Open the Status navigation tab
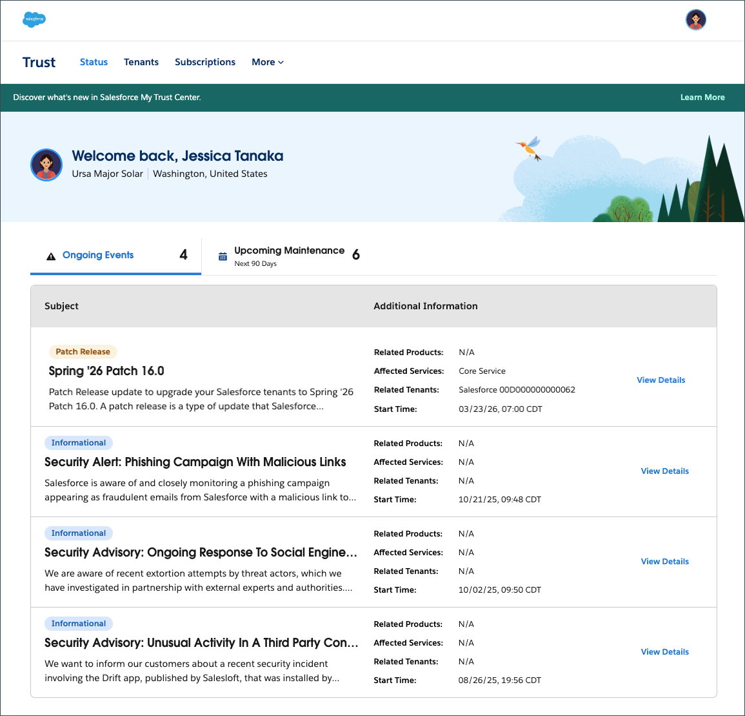745x716 pixels. 94,62
